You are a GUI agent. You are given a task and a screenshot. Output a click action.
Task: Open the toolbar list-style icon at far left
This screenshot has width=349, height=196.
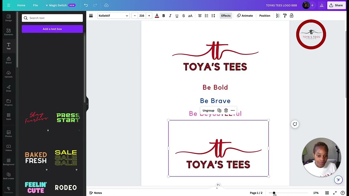pyautogui.click(x=91, y=16)
